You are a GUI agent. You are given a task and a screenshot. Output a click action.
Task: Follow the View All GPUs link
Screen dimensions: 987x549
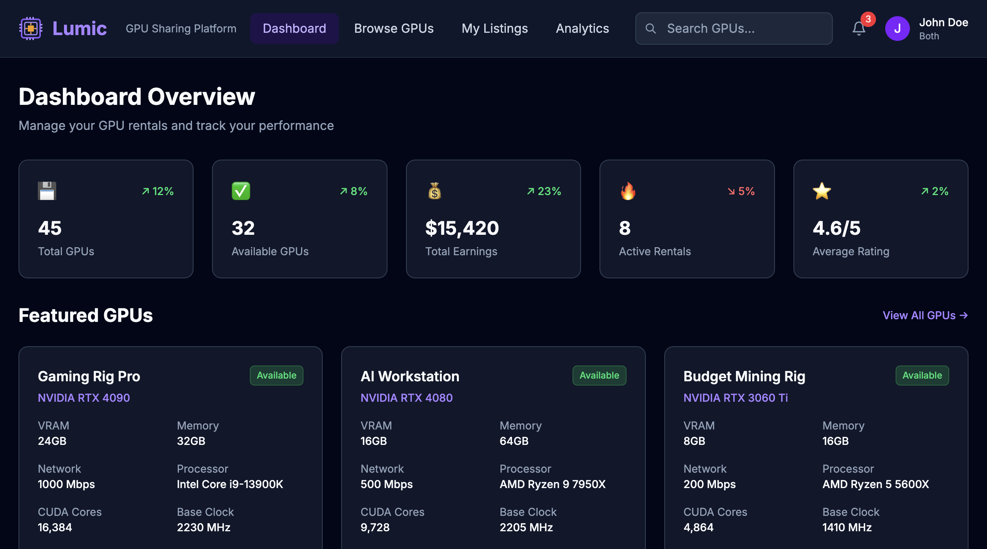point(925,315)
